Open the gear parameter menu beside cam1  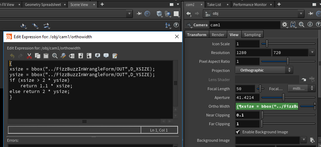[285, 25]
